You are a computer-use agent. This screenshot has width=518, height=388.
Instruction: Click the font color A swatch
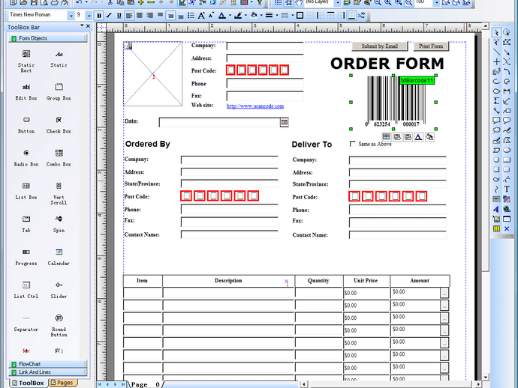pyautogui.click(x=222, y=16)
